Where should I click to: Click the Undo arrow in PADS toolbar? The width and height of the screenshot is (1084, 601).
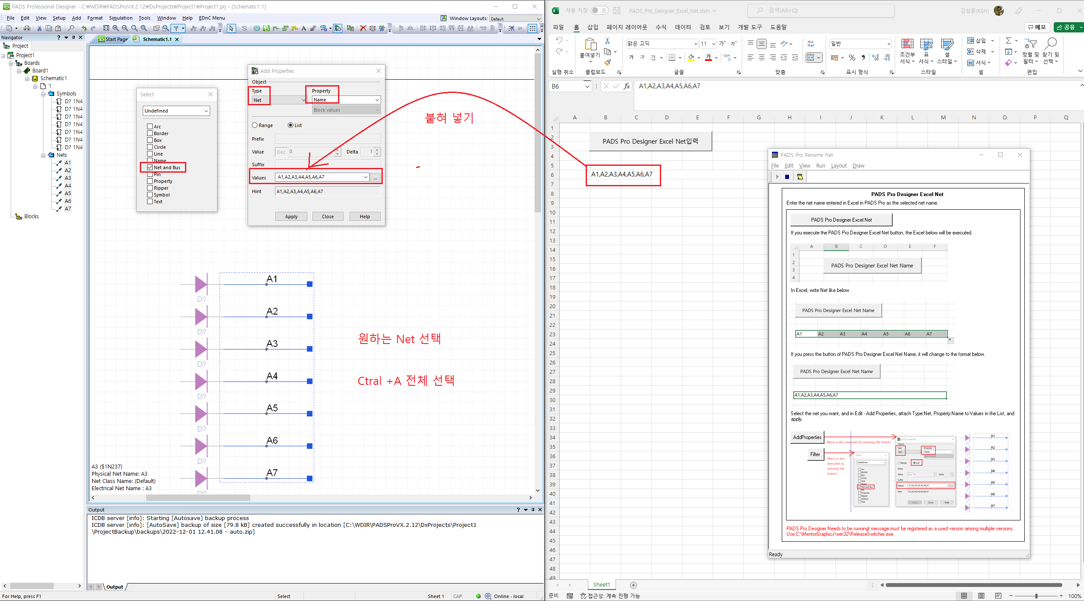tap(84, 28)
